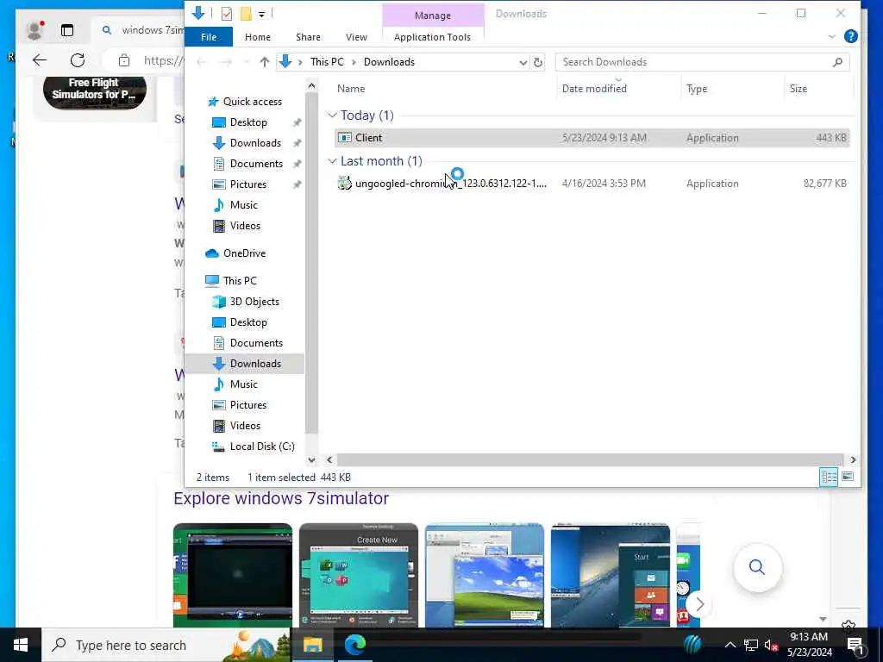883x662 pixels.
Task: Open pinned Desktop under Quick access
Action: [x=248, y=122]
